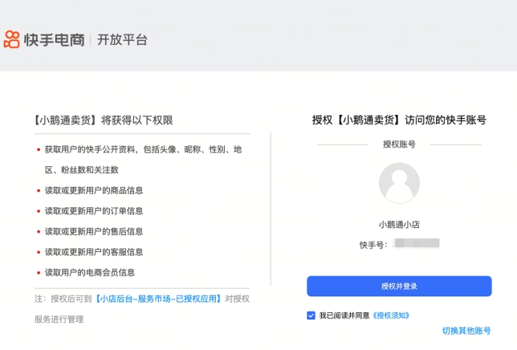Select the 小鹅通小店 account name
517x350 pixels.
tap(399, 225)
